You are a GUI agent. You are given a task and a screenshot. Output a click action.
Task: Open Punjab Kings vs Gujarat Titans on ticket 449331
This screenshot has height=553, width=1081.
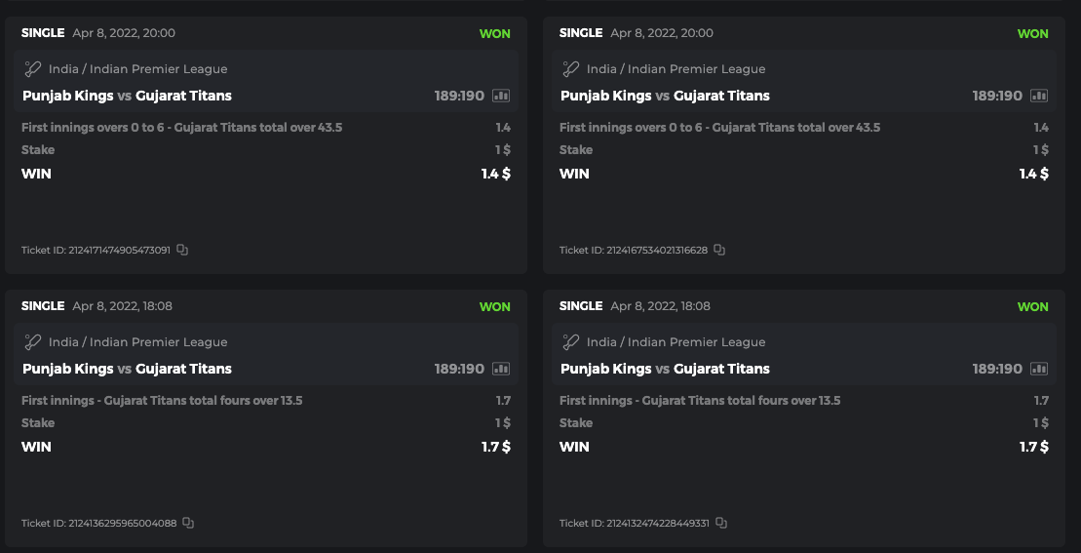click(x=665, y=369)
